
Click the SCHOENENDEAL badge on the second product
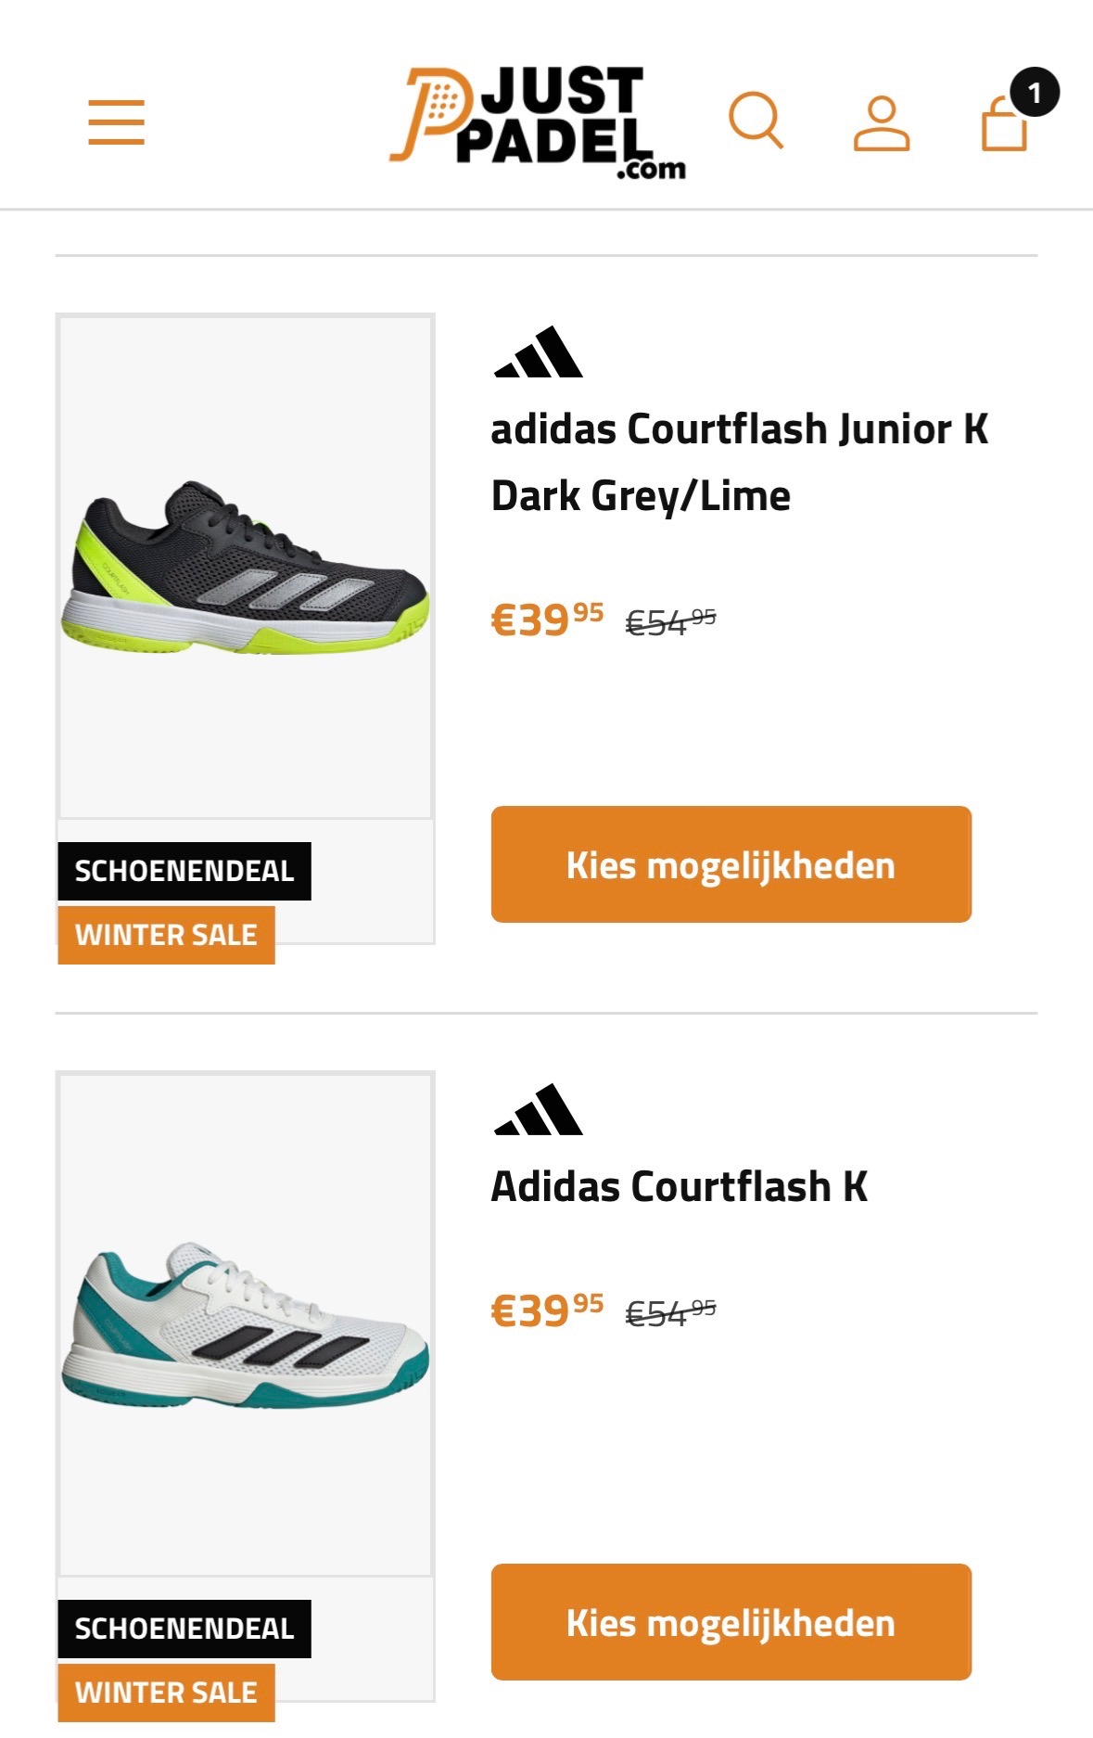pyautogui.click(x=184, y=1628)
